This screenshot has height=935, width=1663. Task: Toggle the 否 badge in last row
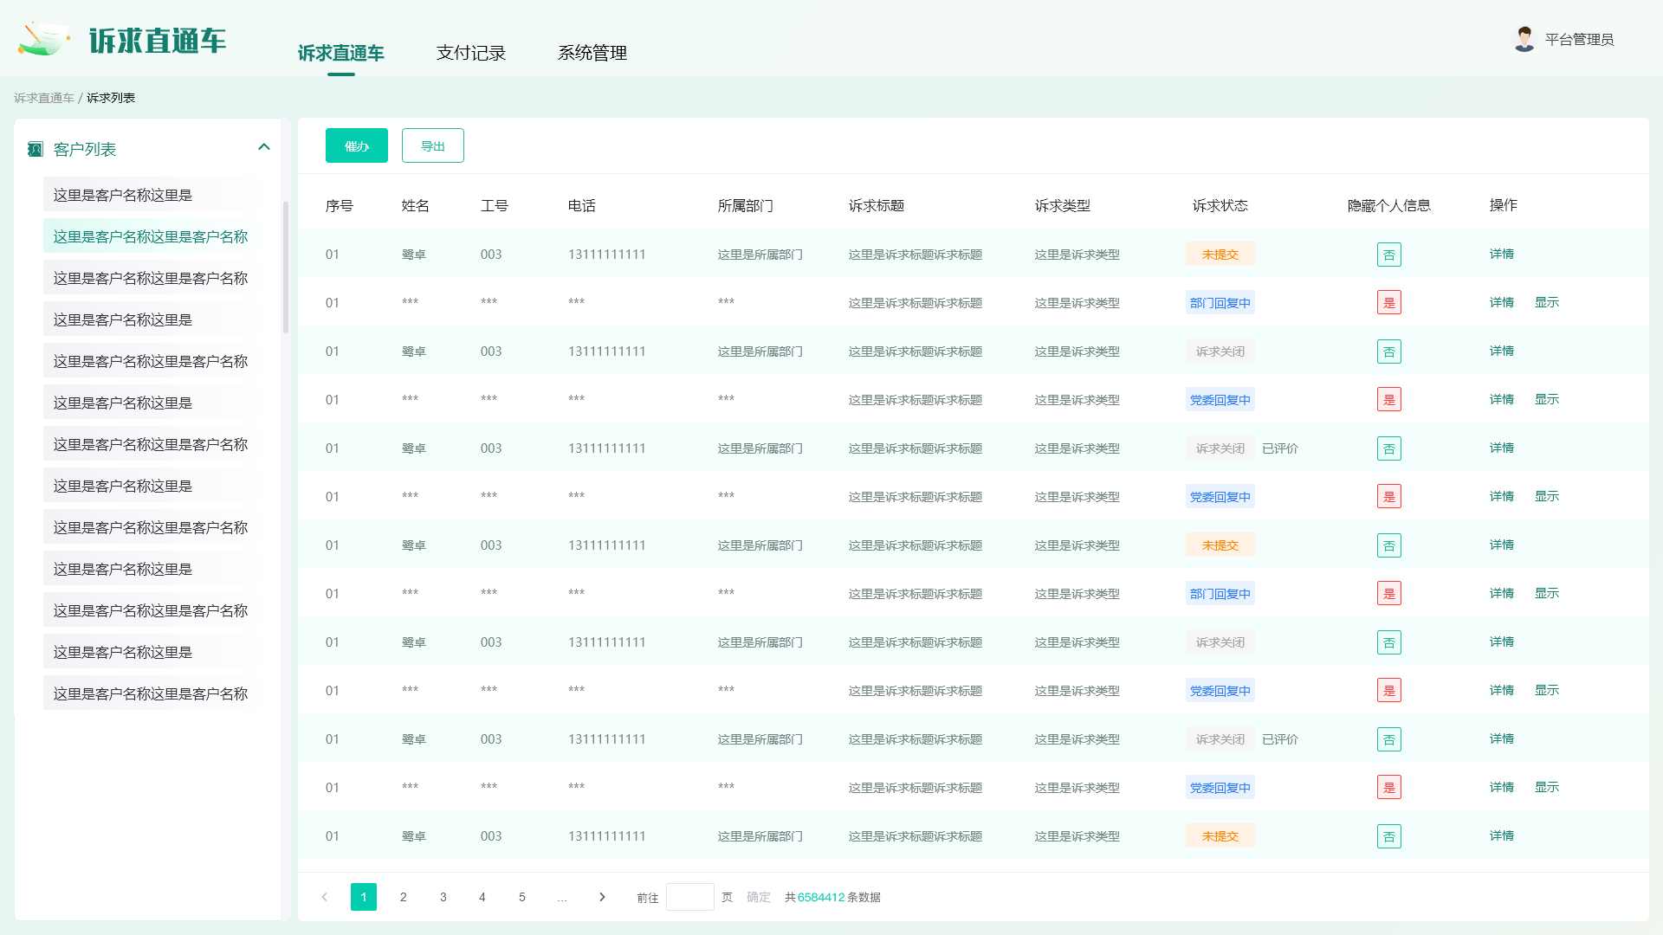tap(1388, 836)
